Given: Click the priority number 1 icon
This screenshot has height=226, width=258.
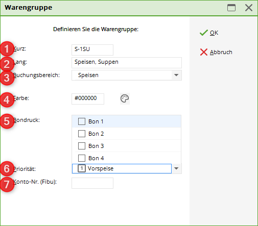Looking at the screenshot, I should click(82, 168).
